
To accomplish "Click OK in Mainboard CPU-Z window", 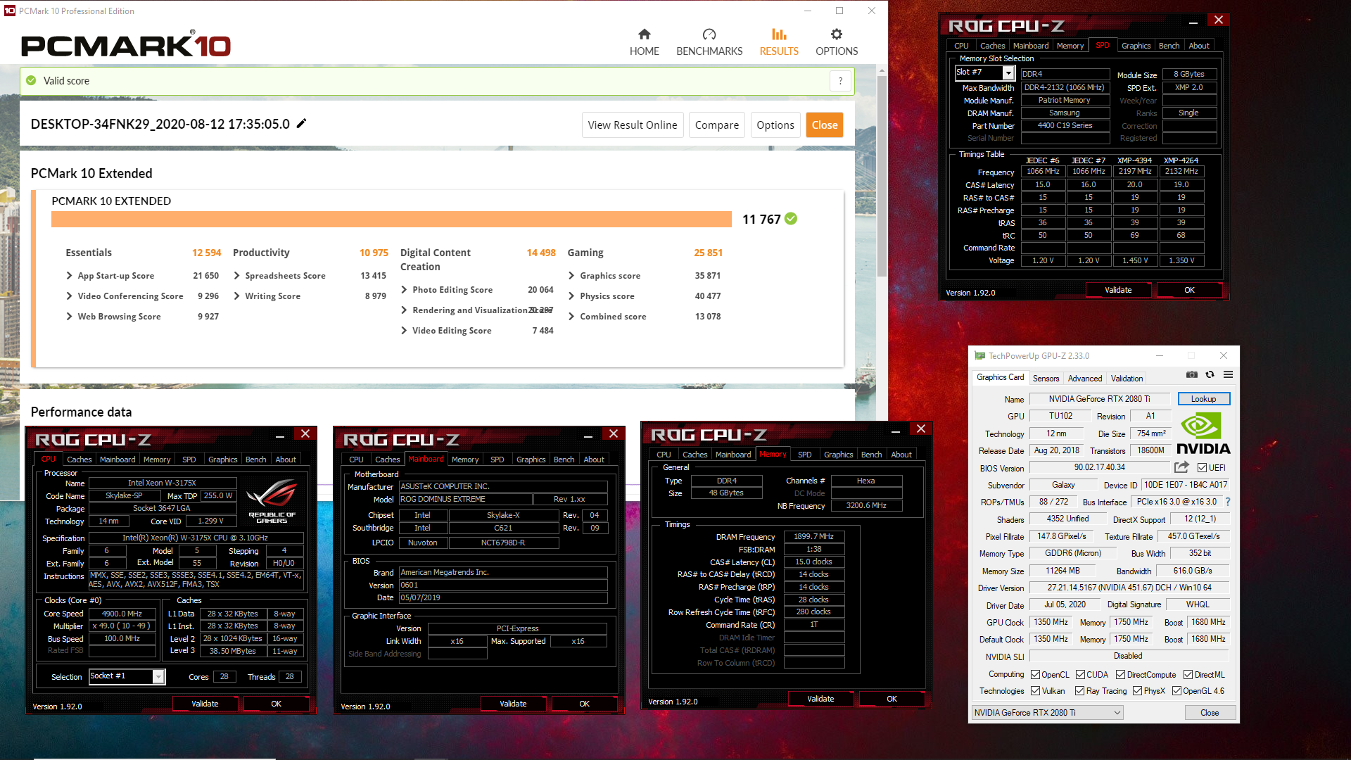I will [584, 704].
